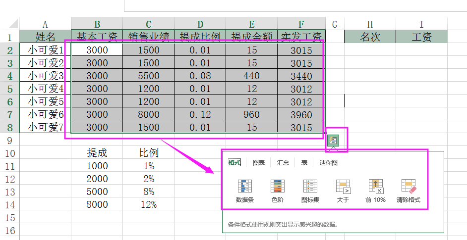Switch to the 汇总 tab
467x240 pixels.
283,163
